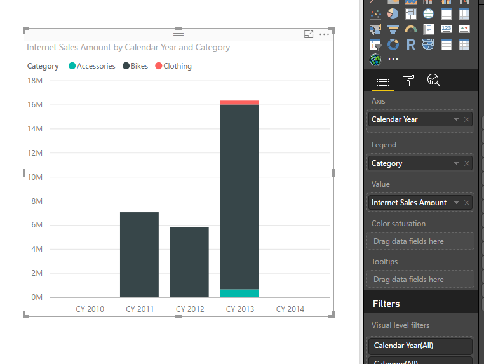Select the shape map visualization
The height and width of the screenshot is (364, 484).
pos(429,44)
